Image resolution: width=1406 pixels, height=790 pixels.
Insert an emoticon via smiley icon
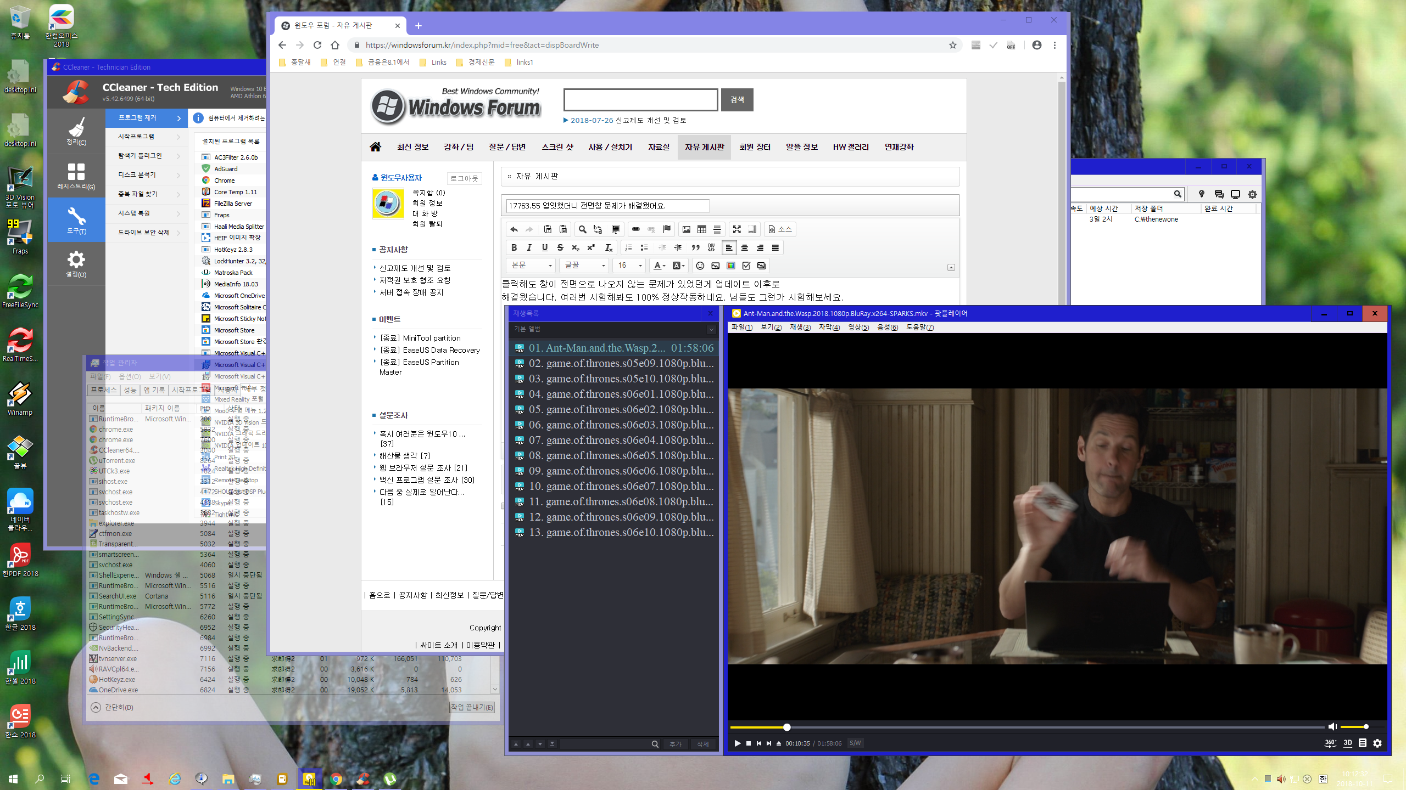pyautogui.click(x=700, y=266)
